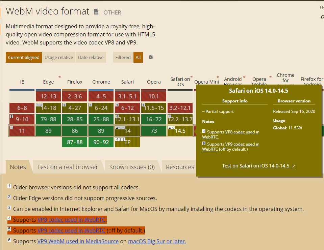Image resolution: width=324 pixels, height=250 pixels.
Task: Click the Firefox browser column header
Action: [x=75, y=82]
